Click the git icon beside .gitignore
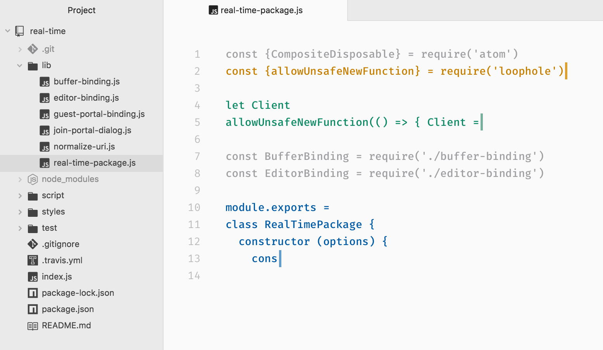 tap(33, 244)
